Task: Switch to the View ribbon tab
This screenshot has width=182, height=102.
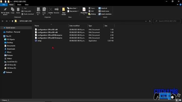Action: click(x=26, y=5)
